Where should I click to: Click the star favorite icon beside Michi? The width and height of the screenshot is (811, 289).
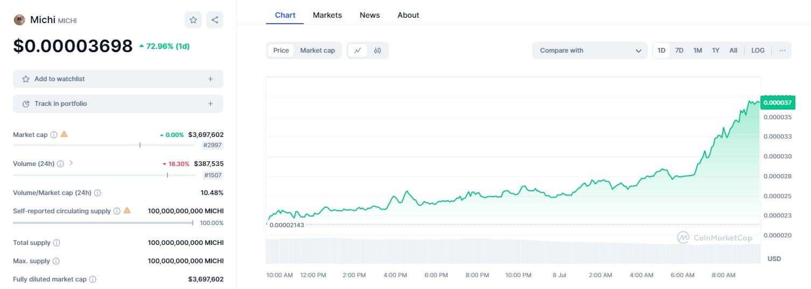click(193, 20)
